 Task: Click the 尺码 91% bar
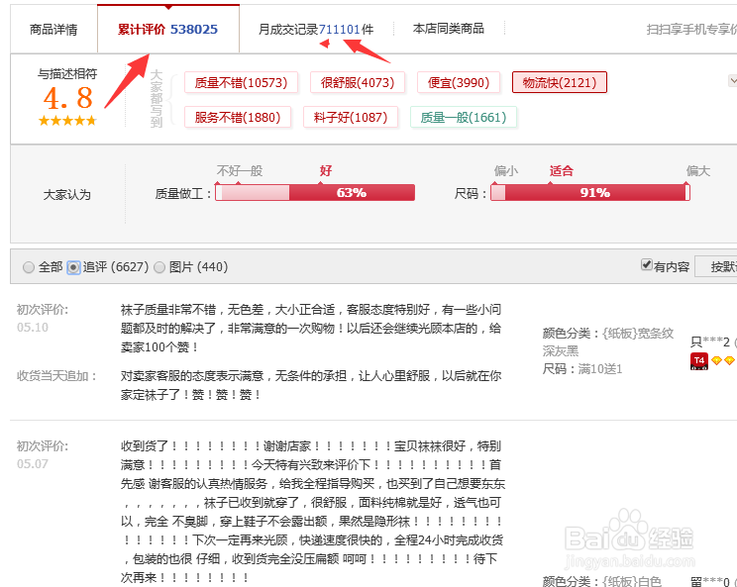tap(589, 193)
